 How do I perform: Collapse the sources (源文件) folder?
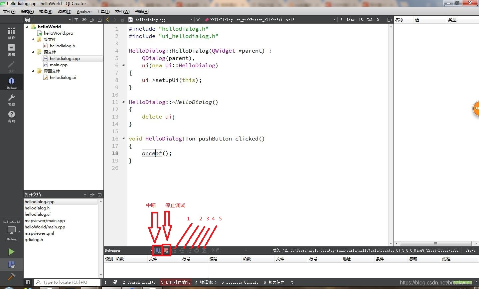click(x=33, y=52)
